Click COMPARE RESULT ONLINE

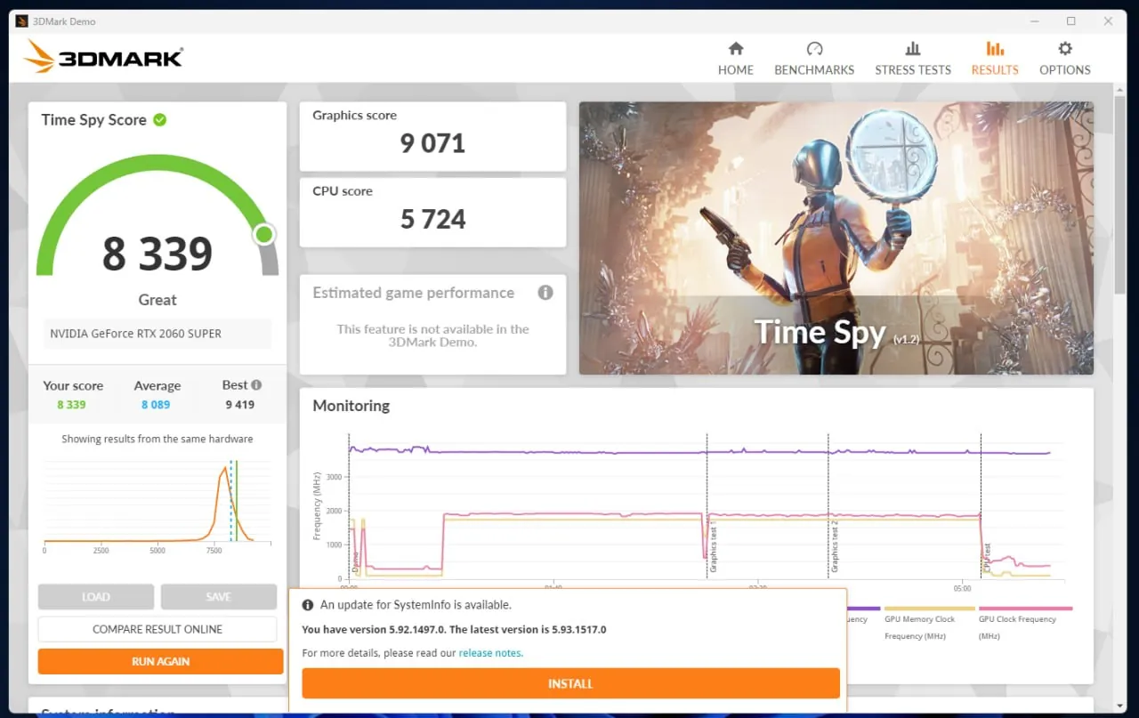pyautogui.click(x=158, y=629)
